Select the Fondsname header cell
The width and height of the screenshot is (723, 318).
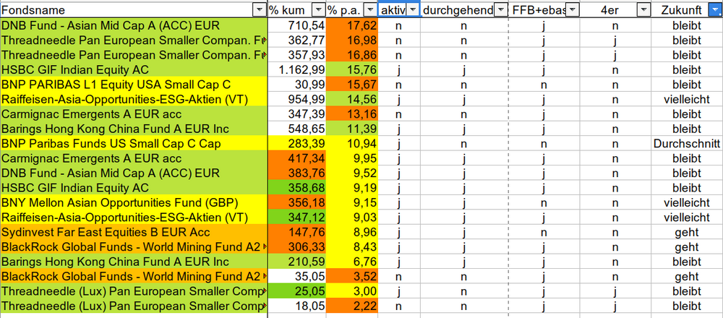[134, 9]
